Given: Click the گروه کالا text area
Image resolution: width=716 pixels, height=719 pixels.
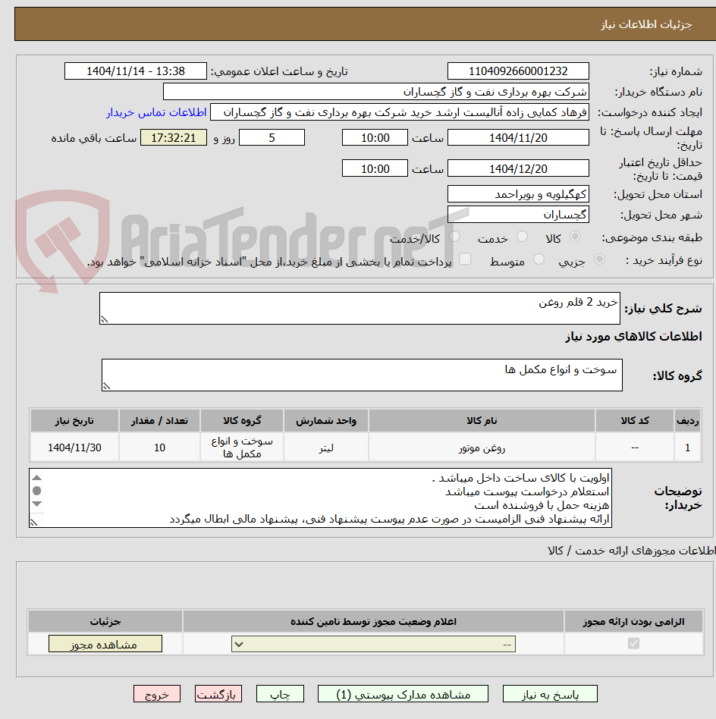Looking at the screenshot, I should tap(362, 375).
